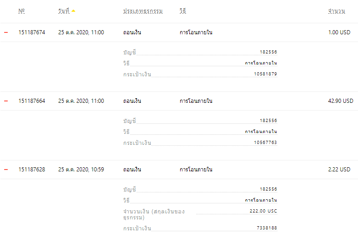
Task: Click wallet number 10567763
Action: 265,143
